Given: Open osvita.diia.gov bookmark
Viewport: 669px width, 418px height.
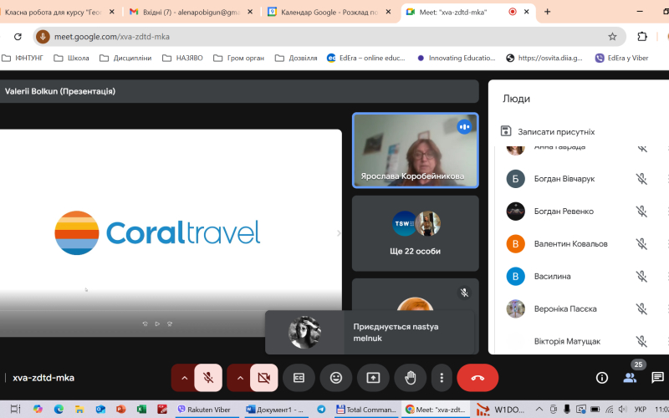Looking at the screenshot, I should click(544, 58).
